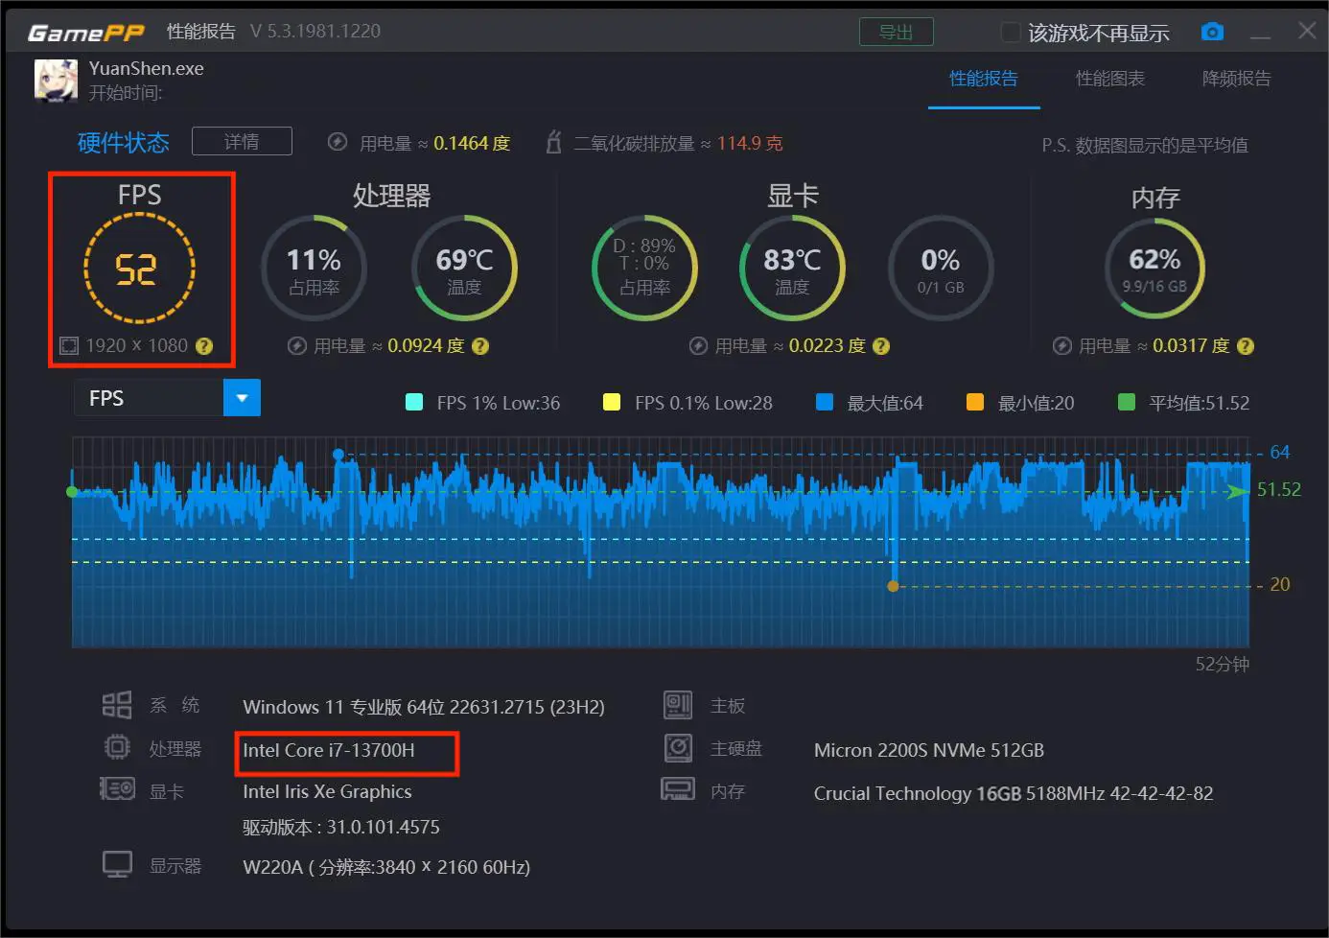
Task: Open hardware details with 详情 button
Action: click(x=242, y=142)
